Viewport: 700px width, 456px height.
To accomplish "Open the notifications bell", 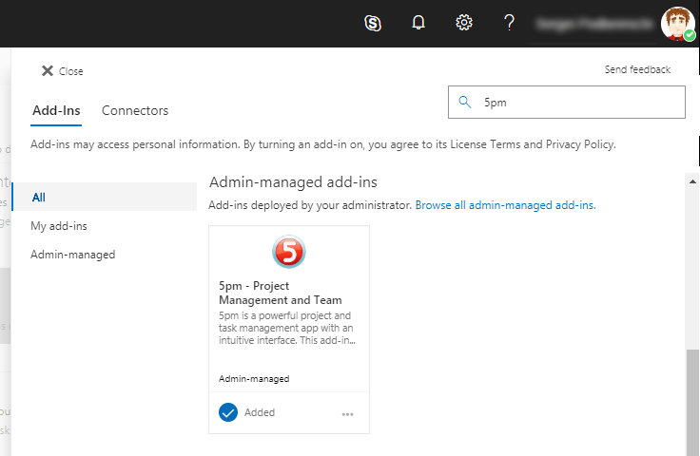I will [418, 23].
